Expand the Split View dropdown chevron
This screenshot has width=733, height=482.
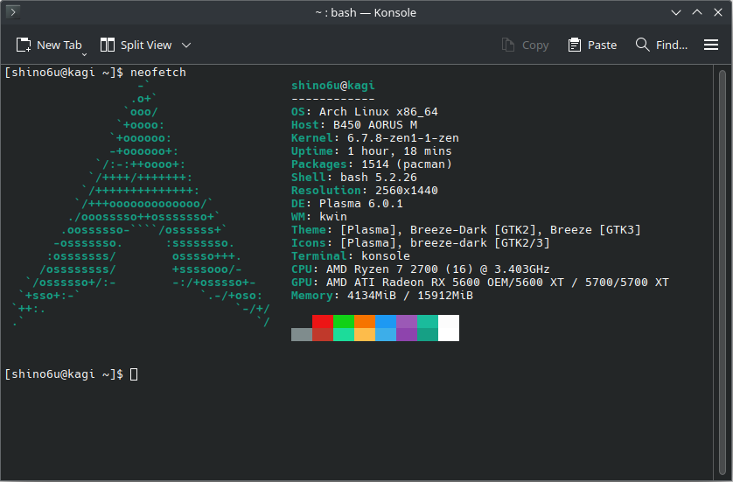pos(186,45)
